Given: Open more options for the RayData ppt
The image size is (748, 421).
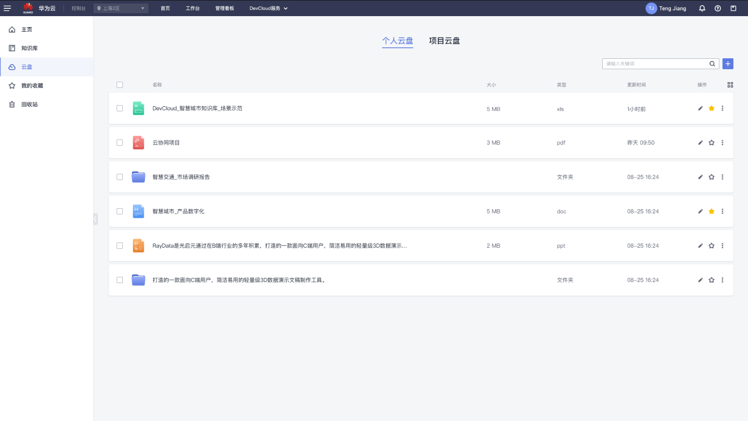Looking at the screenshot, I should point(722,246).
